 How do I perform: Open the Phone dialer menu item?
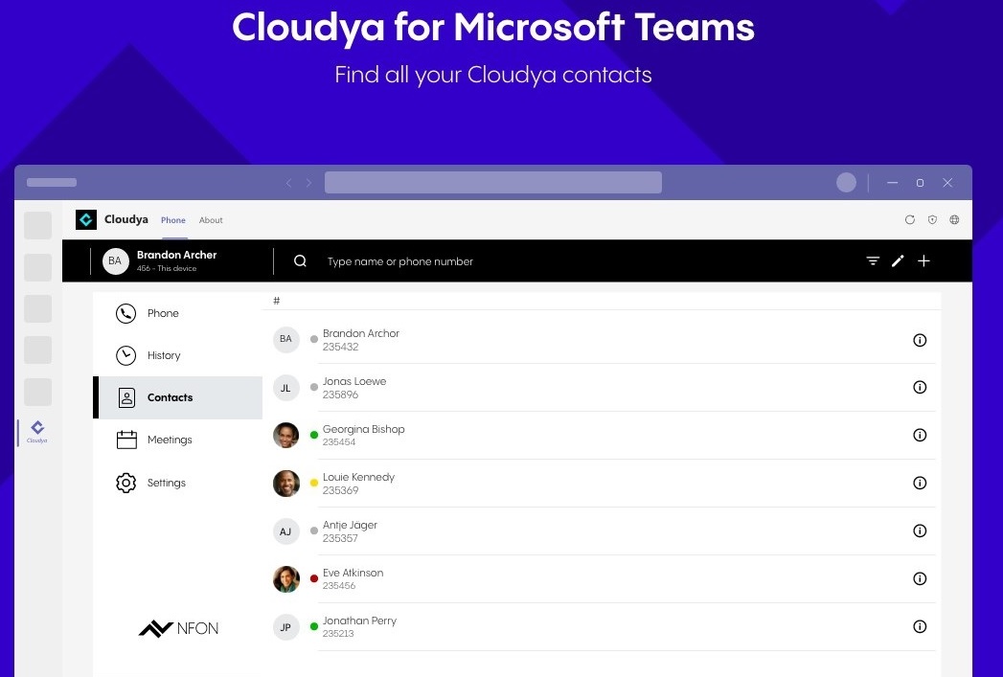coord(163,313)
